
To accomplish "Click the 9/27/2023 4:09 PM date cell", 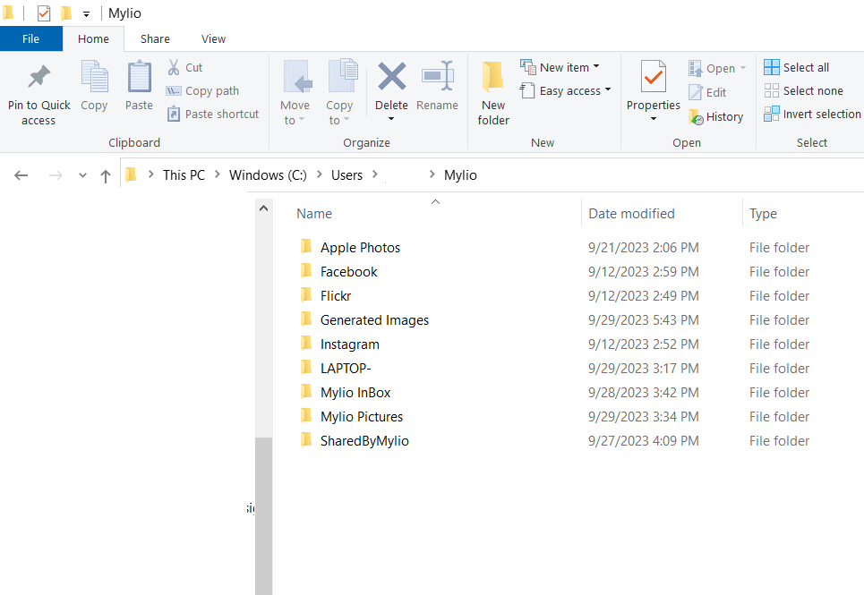I will point(643,441).
